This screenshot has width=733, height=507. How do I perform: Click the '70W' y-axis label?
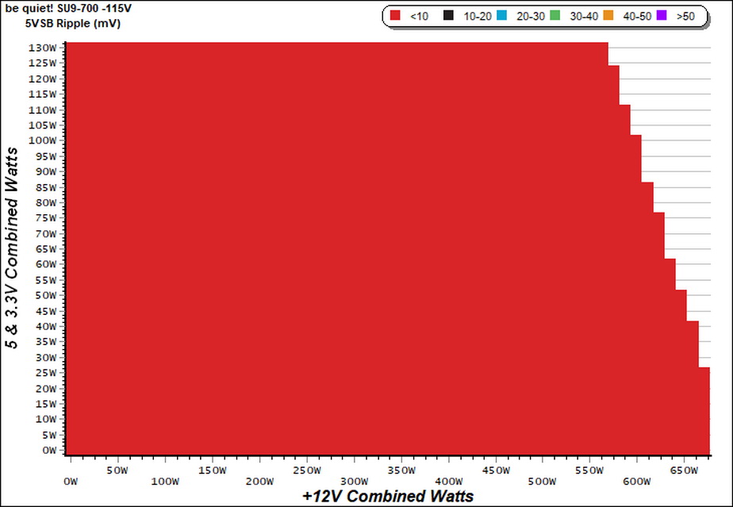(x=46, y=233)
